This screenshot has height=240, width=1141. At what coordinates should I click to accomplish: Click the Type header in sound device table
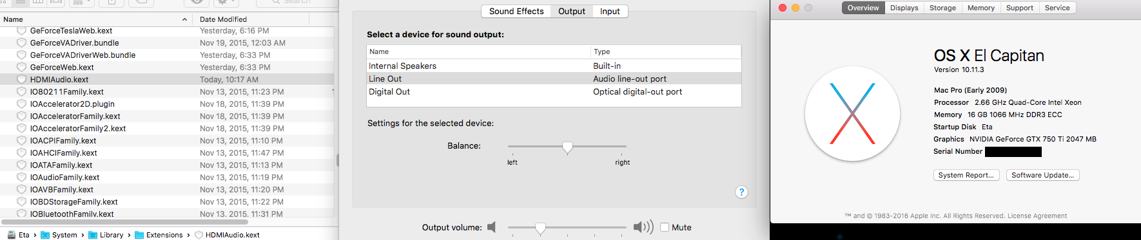666,51
